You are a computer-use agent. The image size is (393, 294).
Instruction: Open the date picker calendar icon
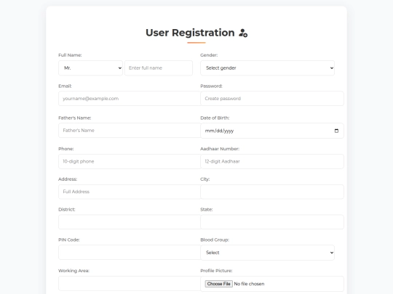[x=336, y=131]
